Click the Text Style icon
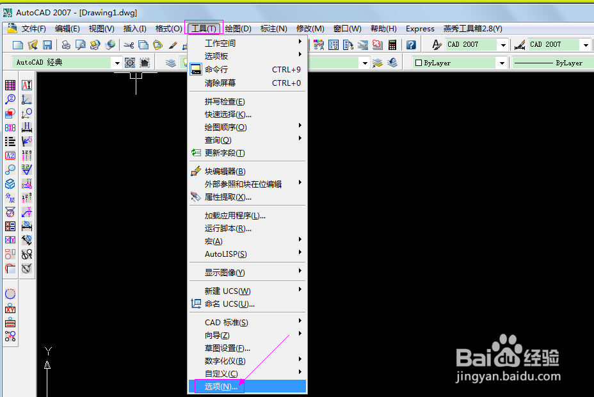This screenshot has width=594, height=397. 437,45
